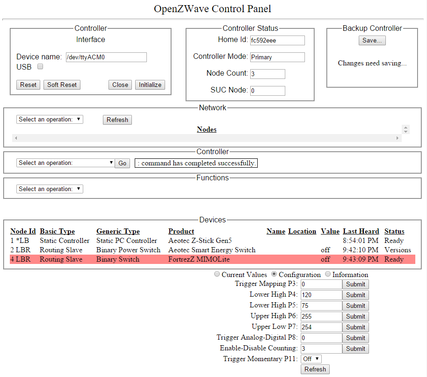Click the Nodes list vertical scroll up arrow

point(406,127)
